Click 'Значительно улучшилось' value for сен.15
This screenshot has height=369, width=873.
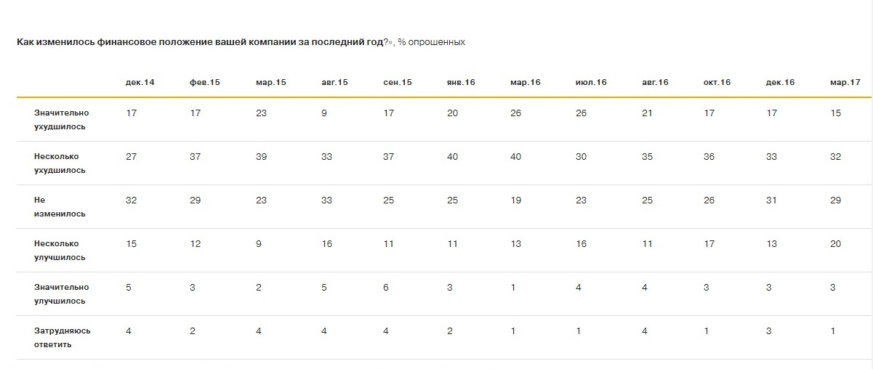point(386,287)
